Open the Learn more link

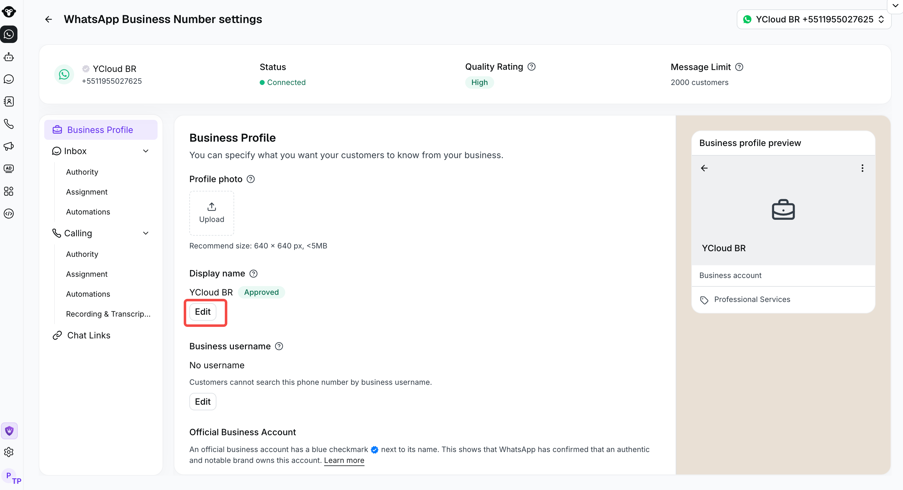(x=344, y=460)
